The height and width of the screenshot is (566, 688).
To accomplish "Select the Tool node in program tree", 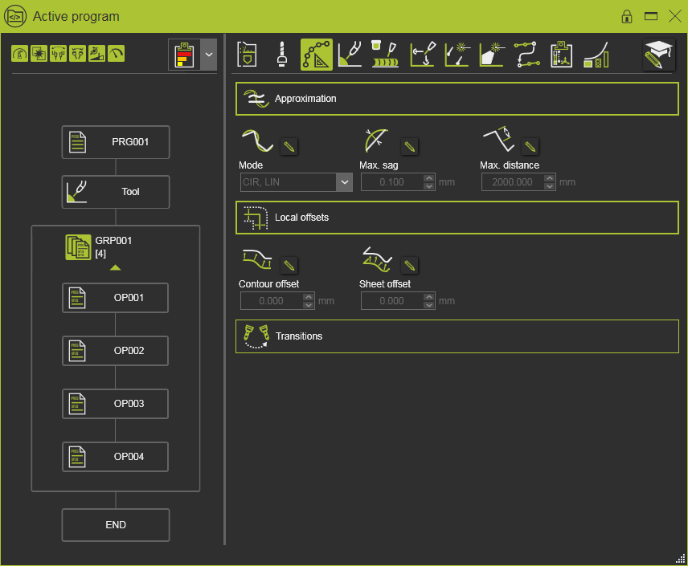I will click(x=116, y=192).
